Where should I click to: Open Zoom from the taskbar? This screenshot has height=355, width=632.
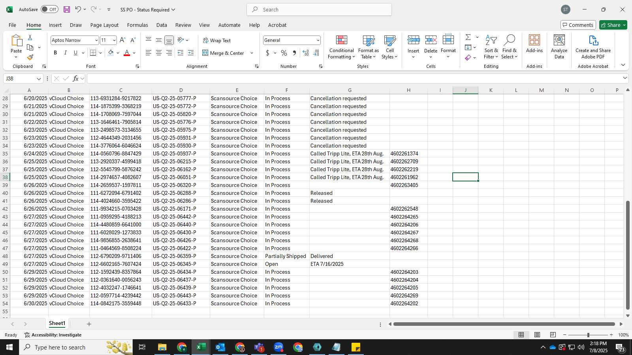[278, 347]
